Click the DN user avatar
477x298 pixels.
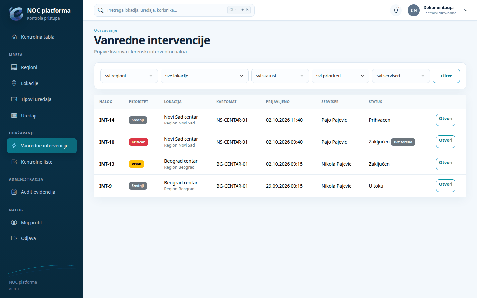tap(414, 10)
